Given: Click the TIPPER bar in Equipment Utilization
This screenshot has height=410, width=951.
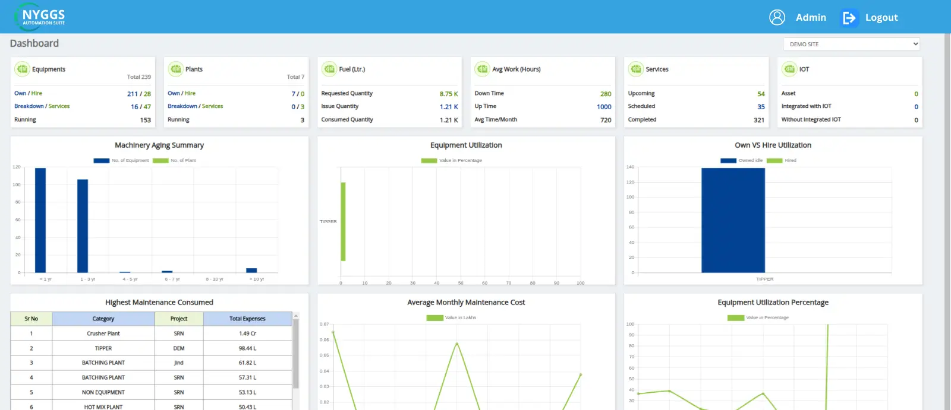Looking at the screenshot, I should [343, 221].
